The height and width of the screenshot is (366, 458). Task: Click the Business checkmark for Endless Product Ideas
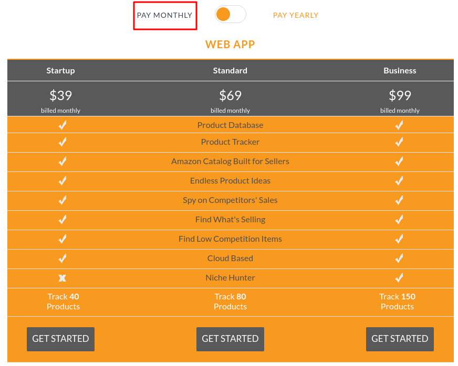coord(399,181)
